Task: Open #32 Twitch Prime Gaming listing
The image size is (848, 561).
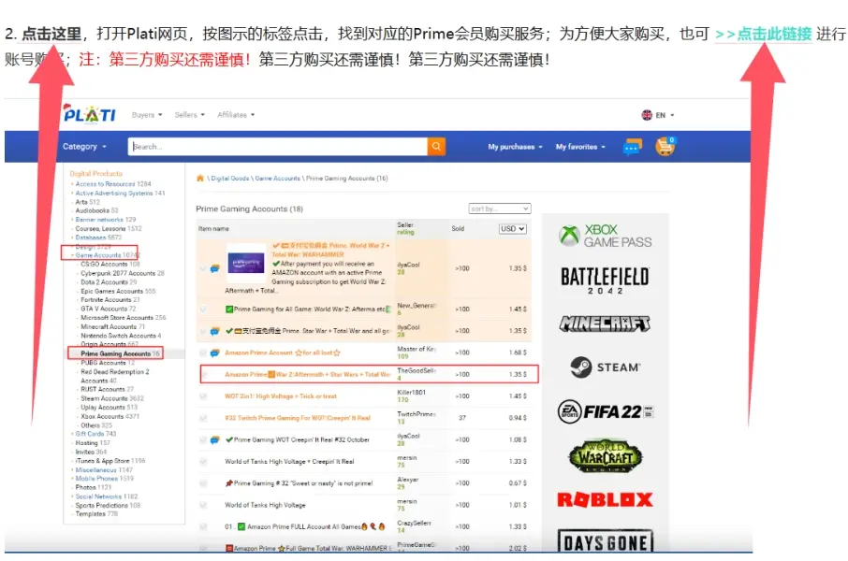Action: [298, 418]
